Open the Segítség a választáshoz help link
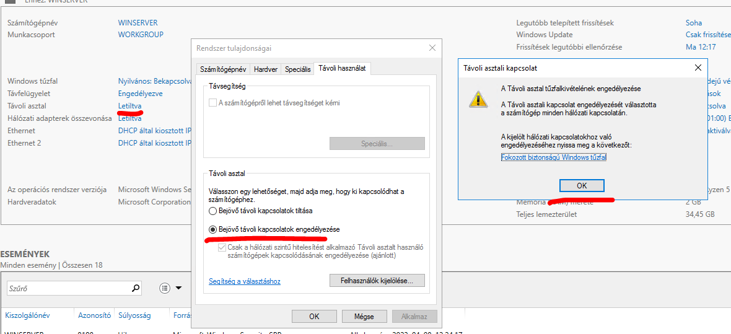Viewport: 731px width, 334px height. click(x=245, y=281)
